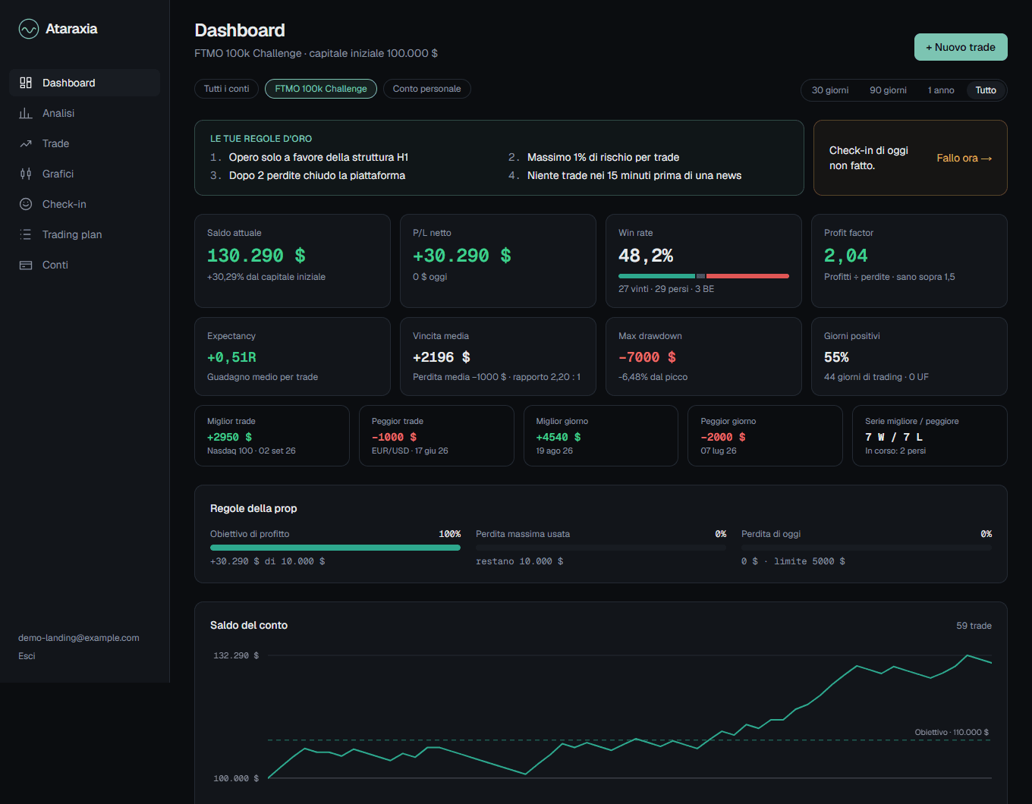The height and width of the screenshot is (804, 1032).
Task: Click the Peggior giorno -2000 $ card
Action: point(765,435)
